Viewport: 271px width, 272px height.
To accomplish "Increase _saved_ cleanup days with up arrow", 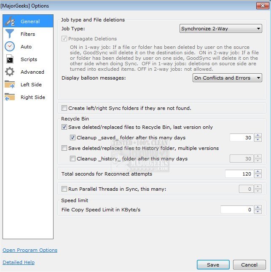I will [258, 135].
